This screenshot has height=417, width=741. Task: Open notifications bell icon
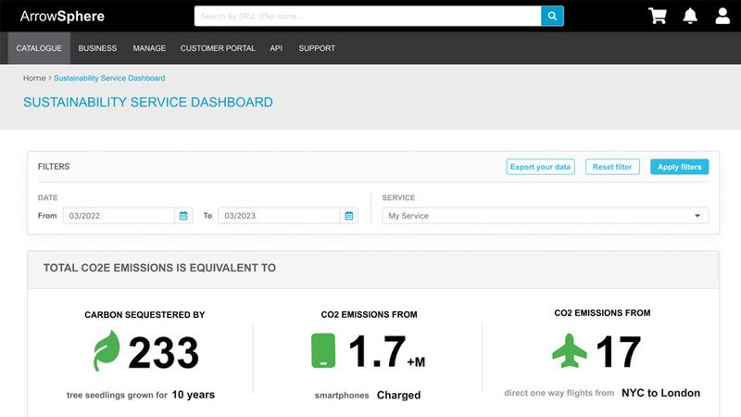click(x=690, y=16)
